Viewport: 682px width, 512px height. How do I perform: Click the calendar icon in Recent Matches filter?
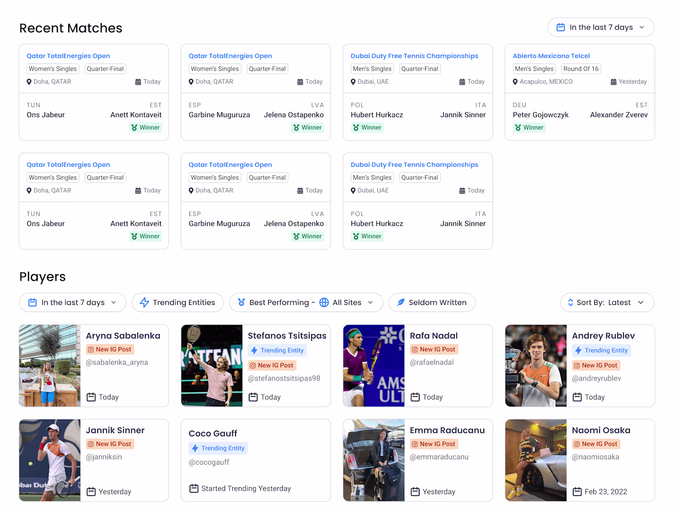pyautogui.click(x=561, y=27)
